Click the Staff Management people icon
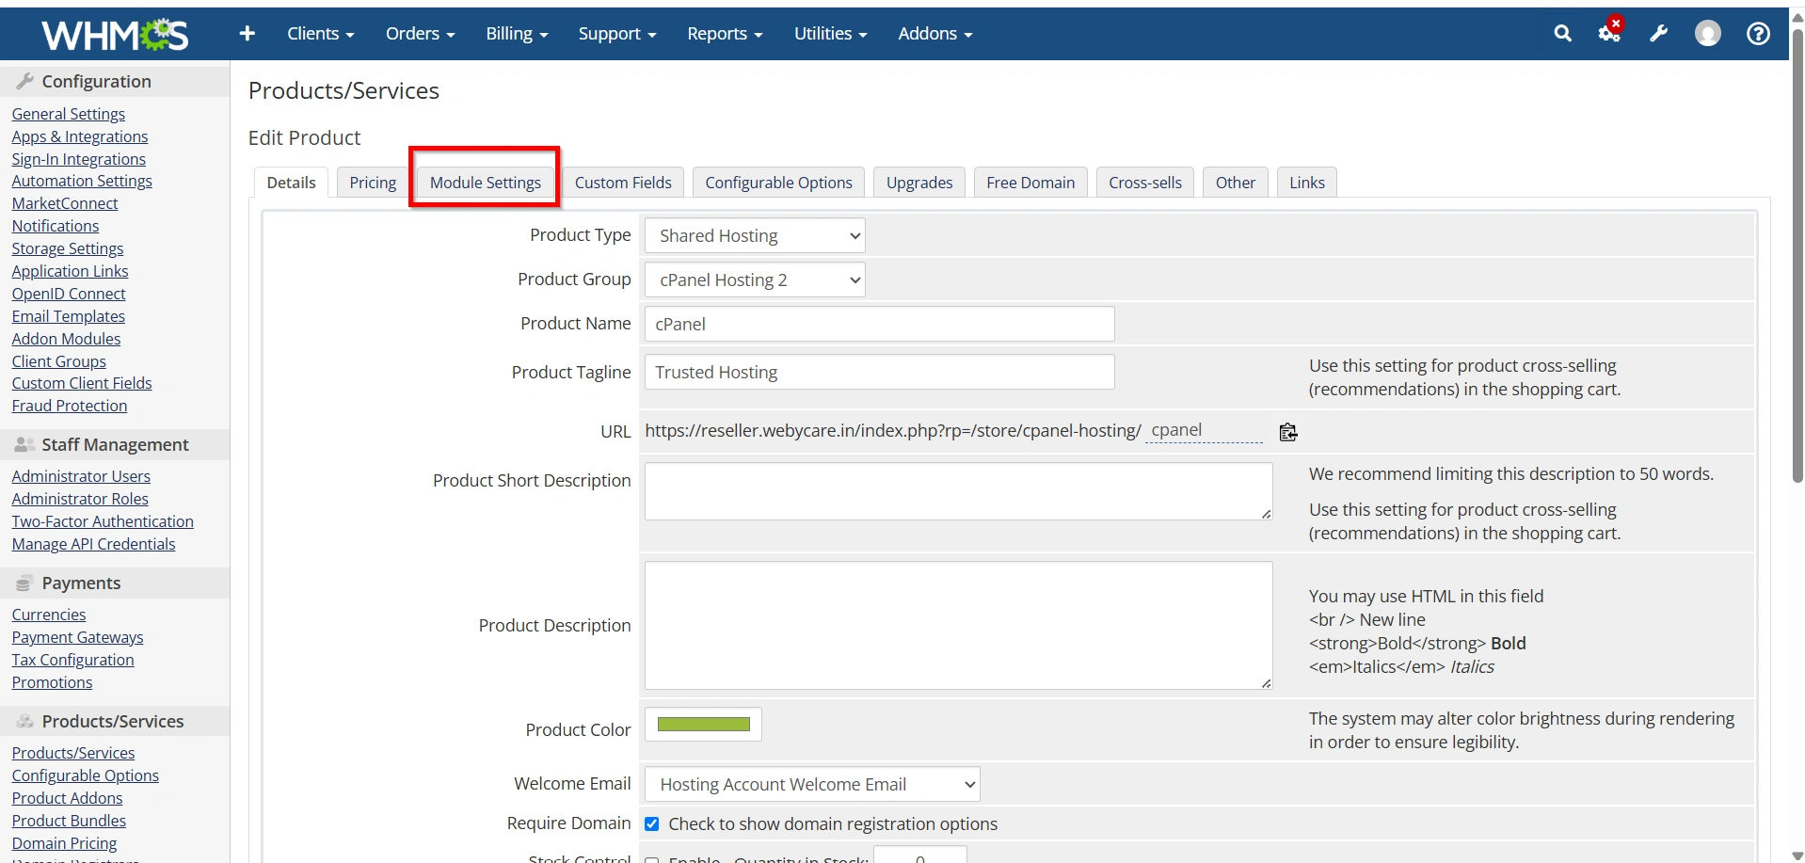 pos(25,444)
